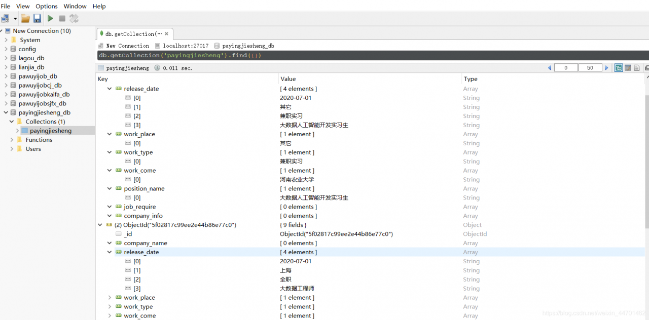Click the lagou_db database cylinder icon

13,58
